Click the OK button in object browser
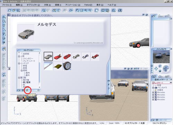 coord(109,81)
